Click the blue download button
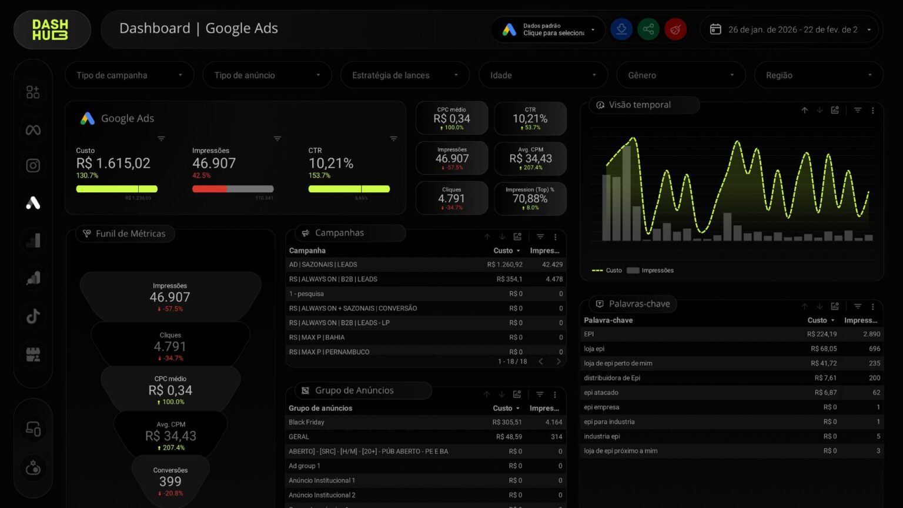This screenshot has height=508, width=903. (x=621, y=29)
